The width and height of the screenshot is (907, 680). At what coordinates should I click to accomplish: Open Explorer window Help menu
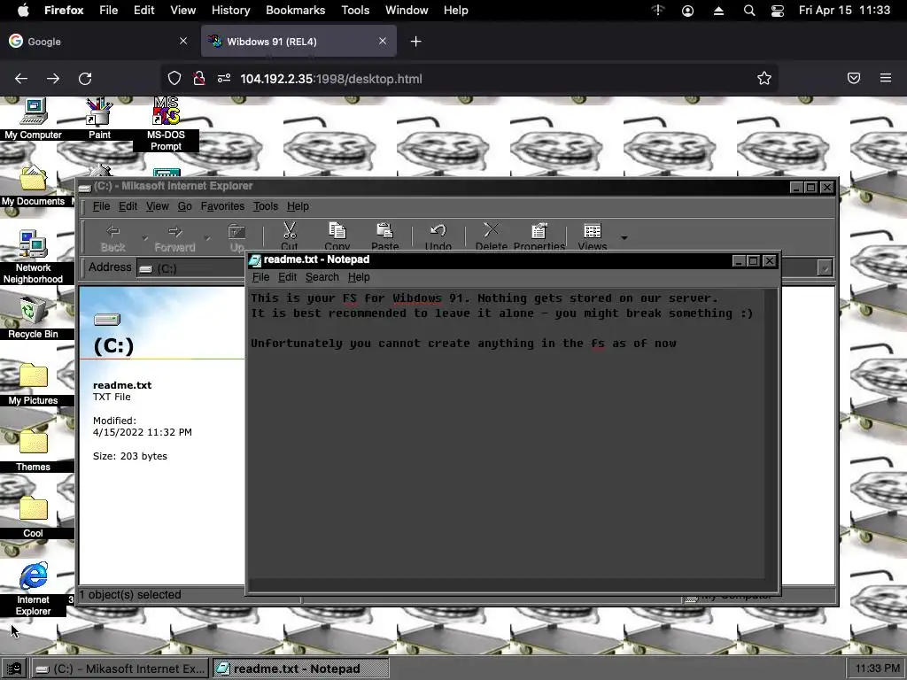coord(298,205)
